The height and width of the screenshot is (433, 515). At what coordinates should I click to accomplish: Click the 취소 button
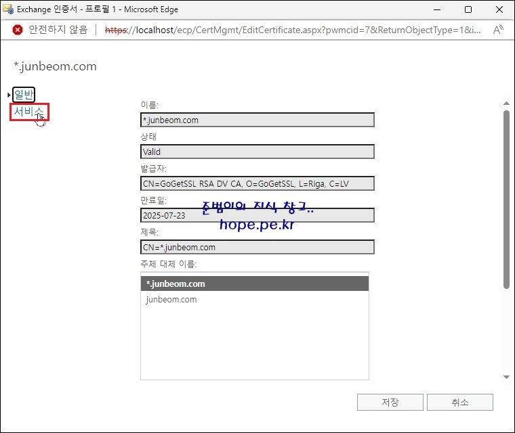(x=460, y=402)
